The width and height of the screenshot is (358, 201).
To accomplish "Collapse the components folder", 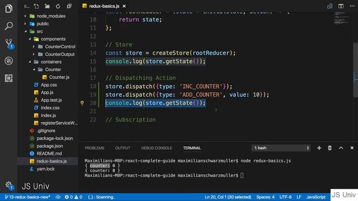I will [x=48, y=39].
